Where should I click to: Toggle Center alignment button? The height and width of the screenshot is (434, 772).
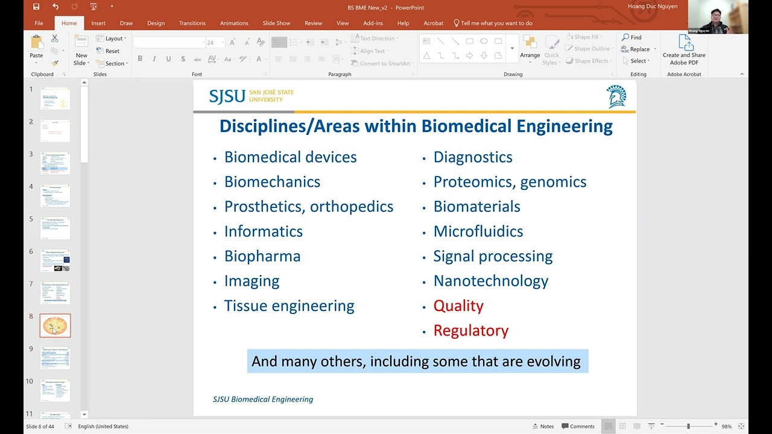tap(293, 59)
